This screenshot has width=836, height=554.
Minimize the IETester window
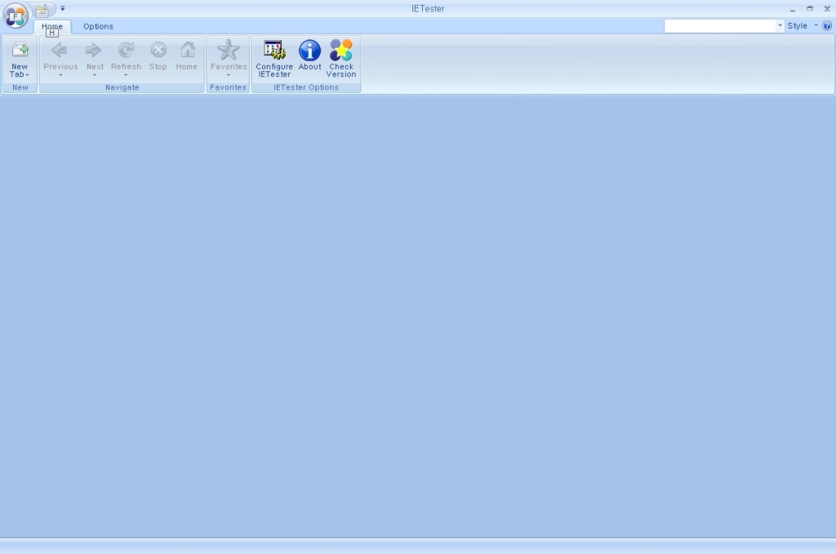pos(793,9)
